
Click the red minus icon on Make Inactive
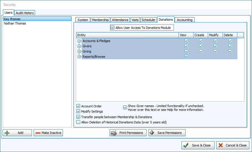pos(38,133)
